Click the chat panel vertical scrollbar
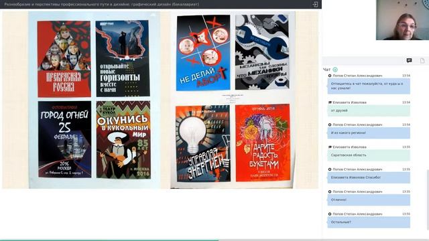The width and height of the screenshot is (429, 241). pos(428,199)
